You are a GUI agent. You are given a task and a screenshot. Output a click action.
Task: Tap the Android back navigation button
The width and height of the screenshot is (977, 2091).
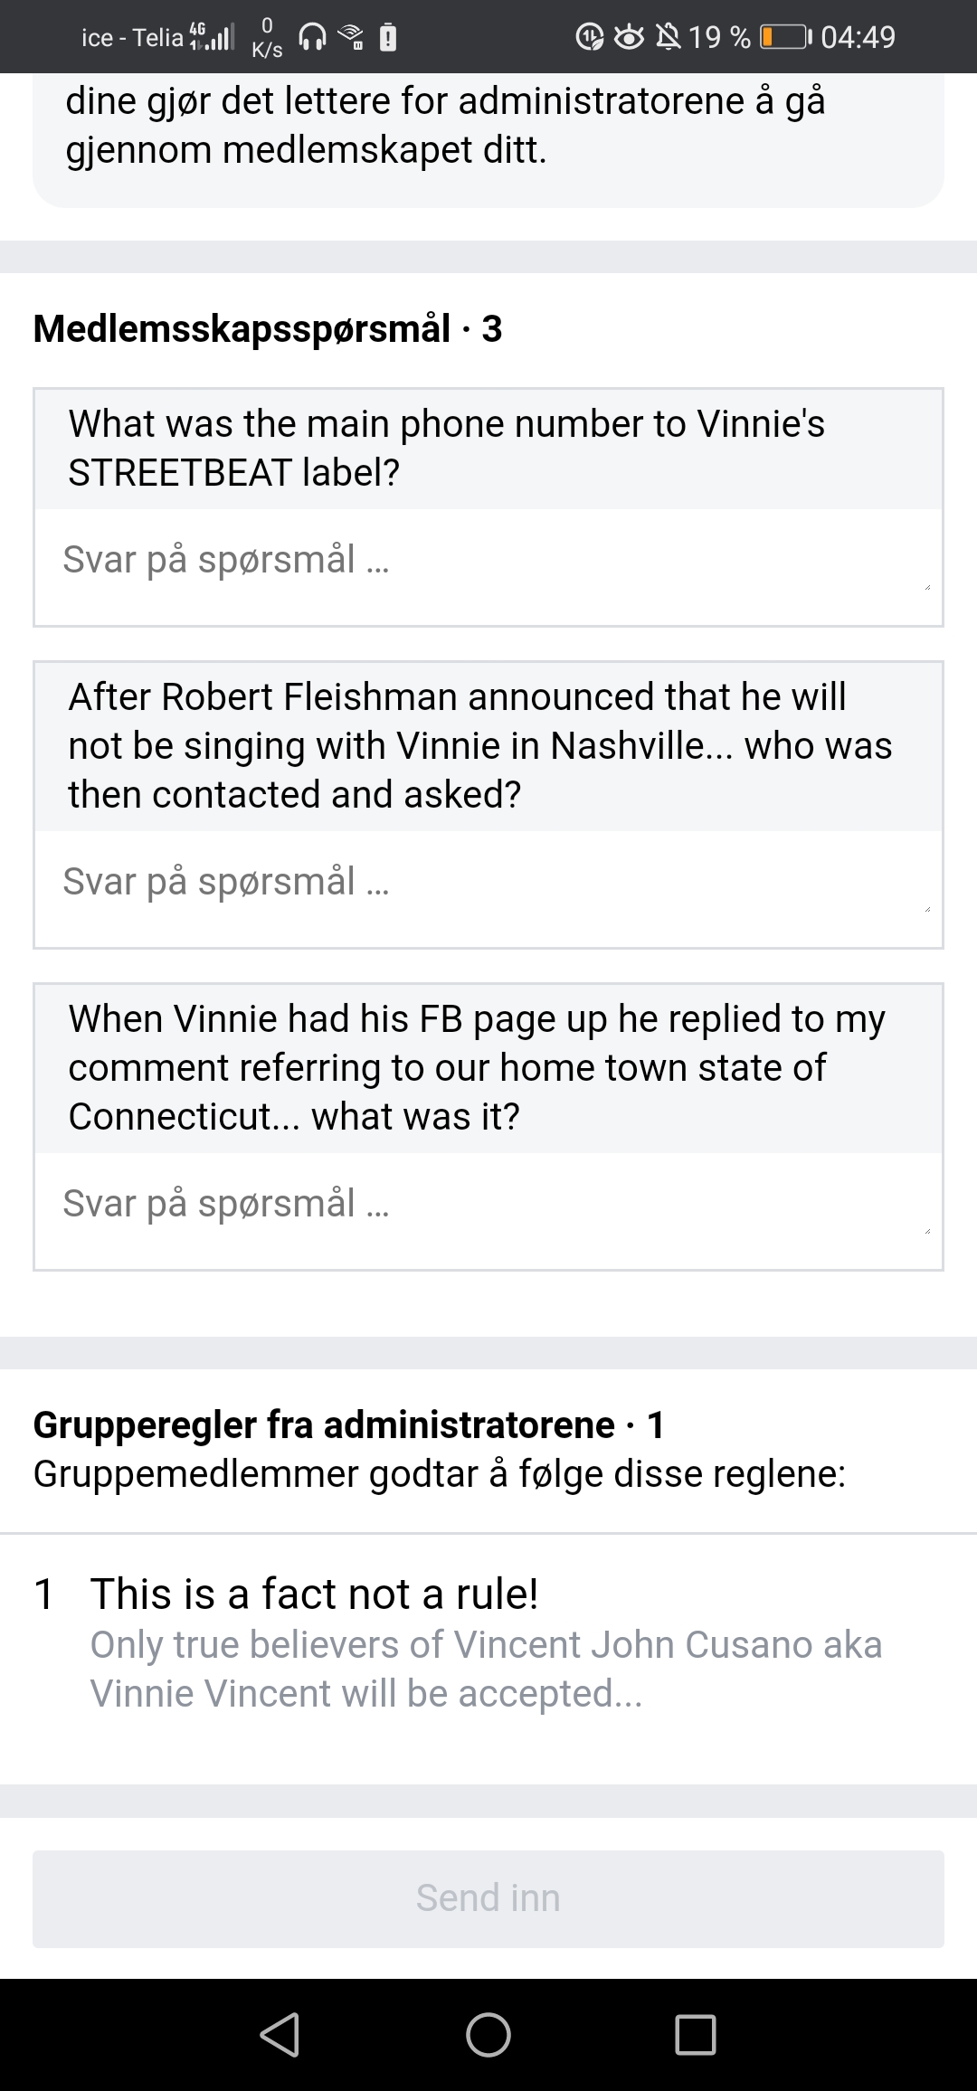click(280, 2035)
